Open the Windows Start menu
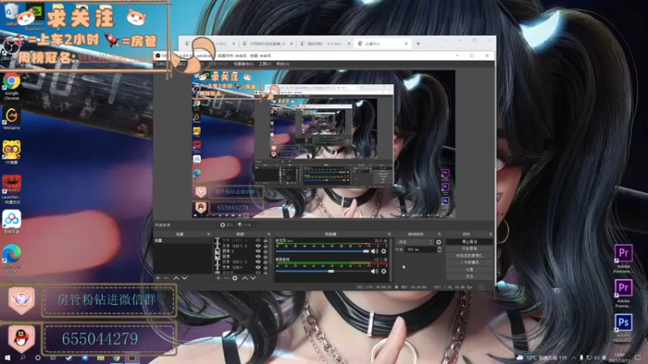 pos(6,358)
